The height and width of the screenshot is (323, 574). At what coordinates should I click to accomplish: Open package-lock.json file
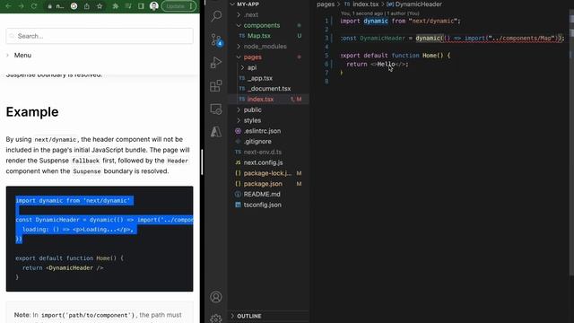click(267, 173)
